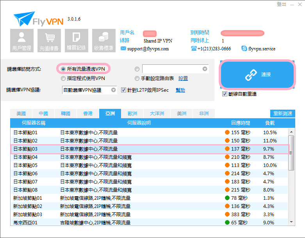Click the orange status dot for 日本節點04
Screen dimensions: 305x238
pos(227,157)
